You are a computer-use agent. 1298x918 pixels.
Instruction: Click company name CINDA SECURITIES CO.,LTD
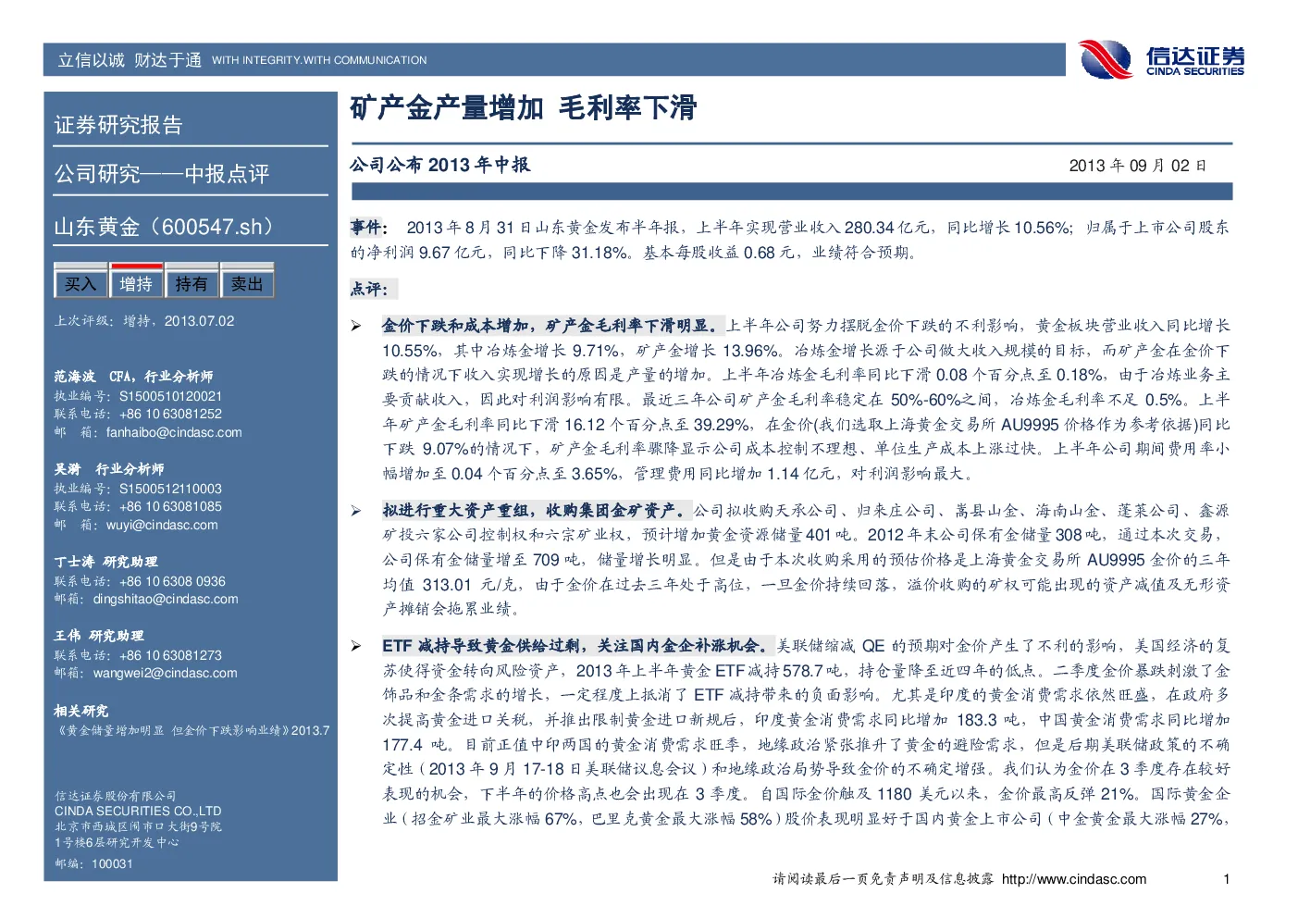138,811
